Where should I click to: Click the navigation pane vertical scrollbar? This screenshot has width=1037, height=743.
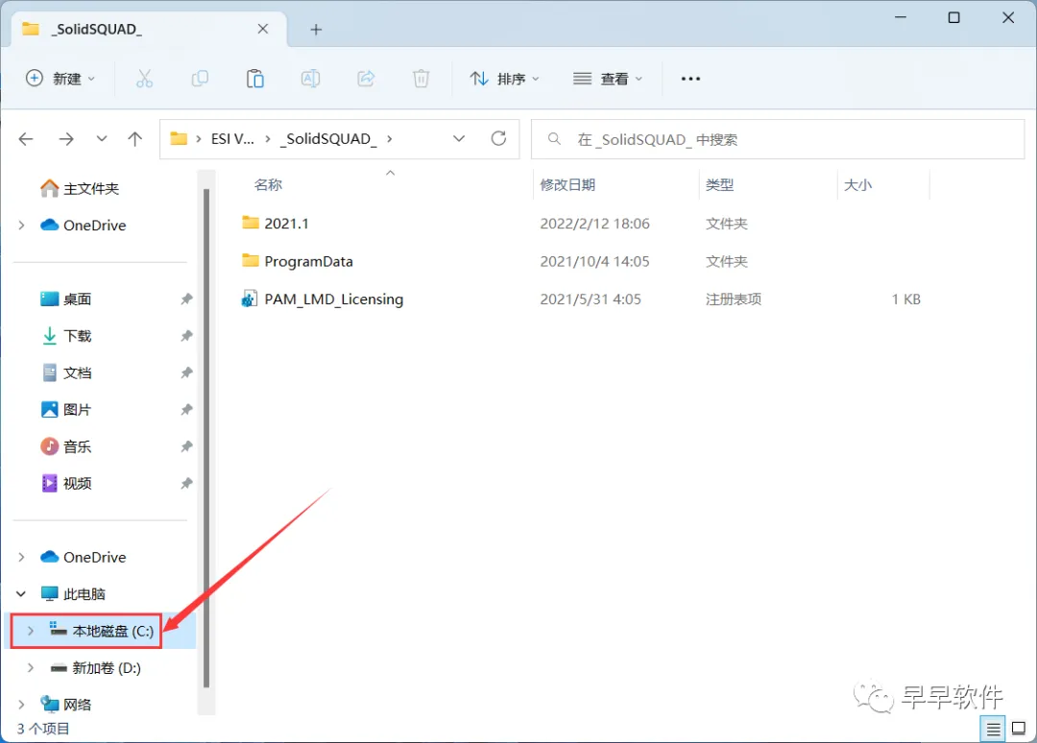click(x=206, y=438)
